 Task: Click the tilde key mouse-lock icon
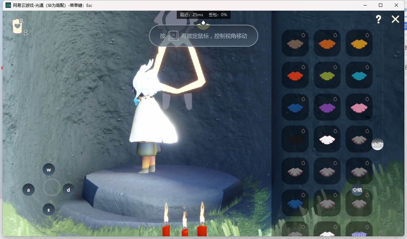[x=173, y=36]
